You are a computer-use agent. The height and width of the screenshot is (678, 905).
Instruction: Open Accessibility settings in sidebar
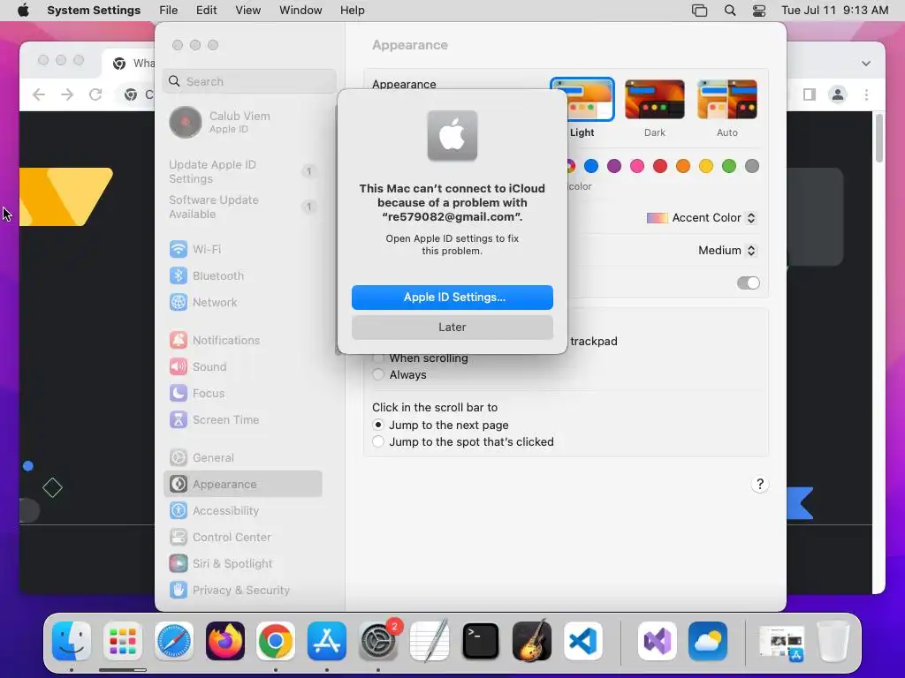tap(242, 511)
